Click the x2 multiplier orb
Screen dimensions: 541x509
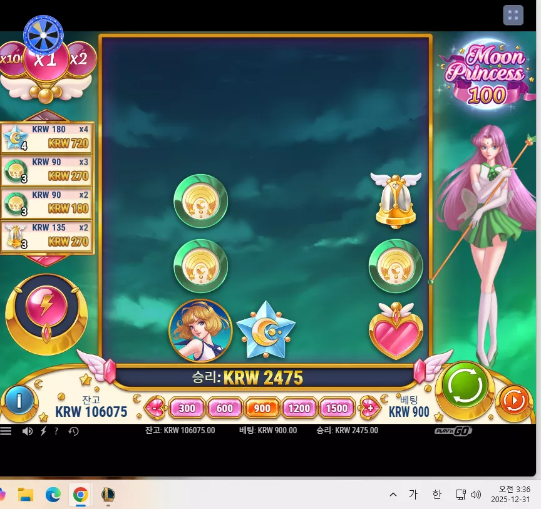80,59
